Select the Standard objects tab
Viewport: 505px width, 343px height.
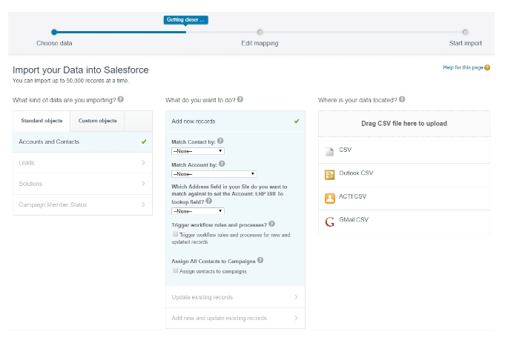point(42,121)
